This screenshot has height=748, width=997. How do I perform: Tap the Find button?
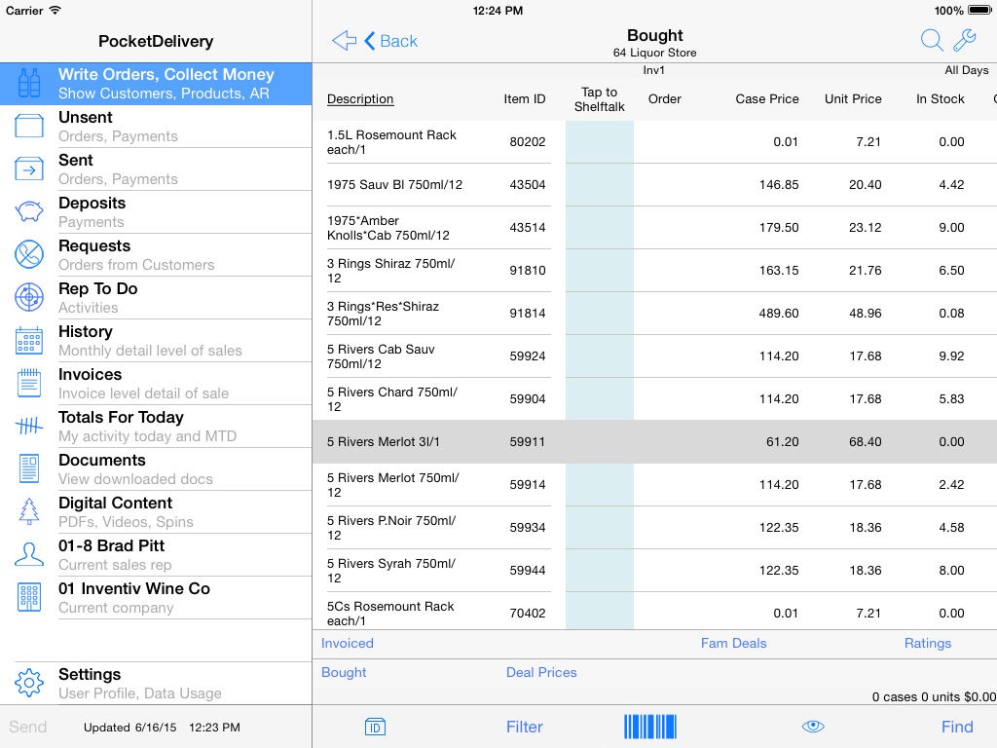tap(957, 727)
